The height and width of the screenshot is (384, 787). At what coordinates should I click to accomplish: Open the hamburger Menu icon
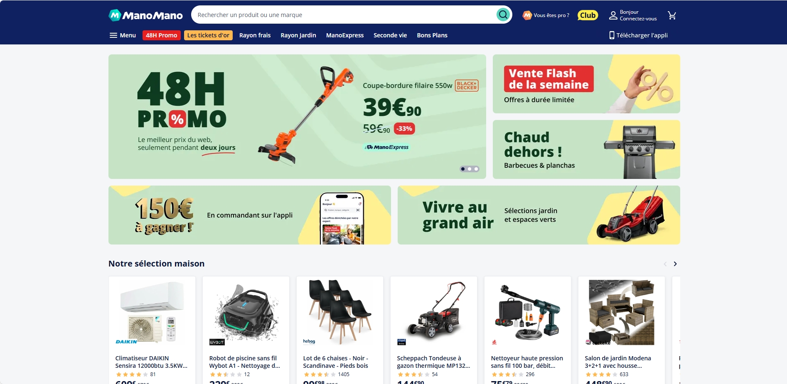pyautogui.click(x=113, y=35)
